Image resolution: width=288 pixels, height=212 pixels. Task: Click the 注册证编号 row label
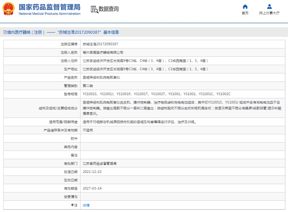pos(69,44)
